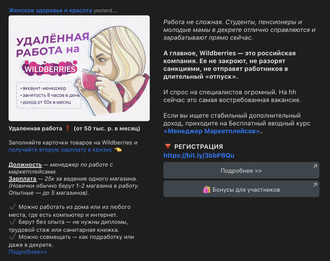The image size is (330, 261).
Task: Click the external-link arrow on the Подробнее >> button
Action: 315,166
